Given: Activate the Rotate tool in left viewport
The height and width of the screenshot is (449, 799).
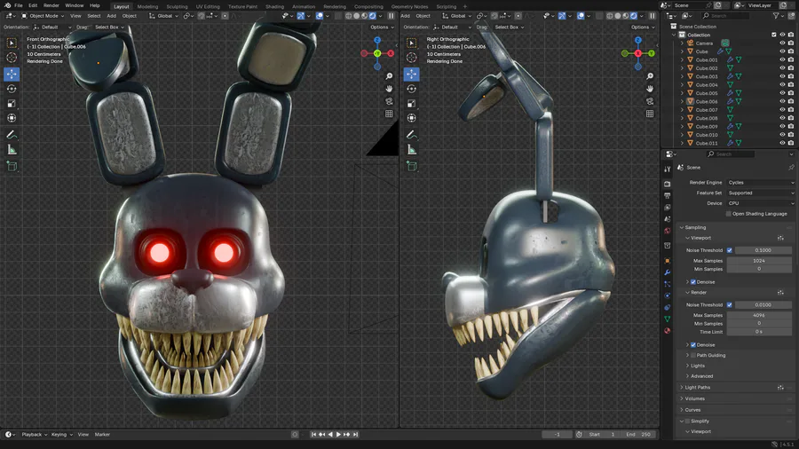Looking at the screenshot, I should (12, 89).
